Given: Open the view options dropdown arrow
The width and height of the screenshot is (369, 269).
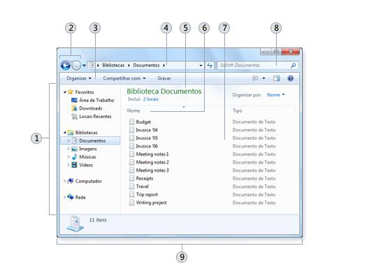Looking at the screenshot, I should point(263,78).
